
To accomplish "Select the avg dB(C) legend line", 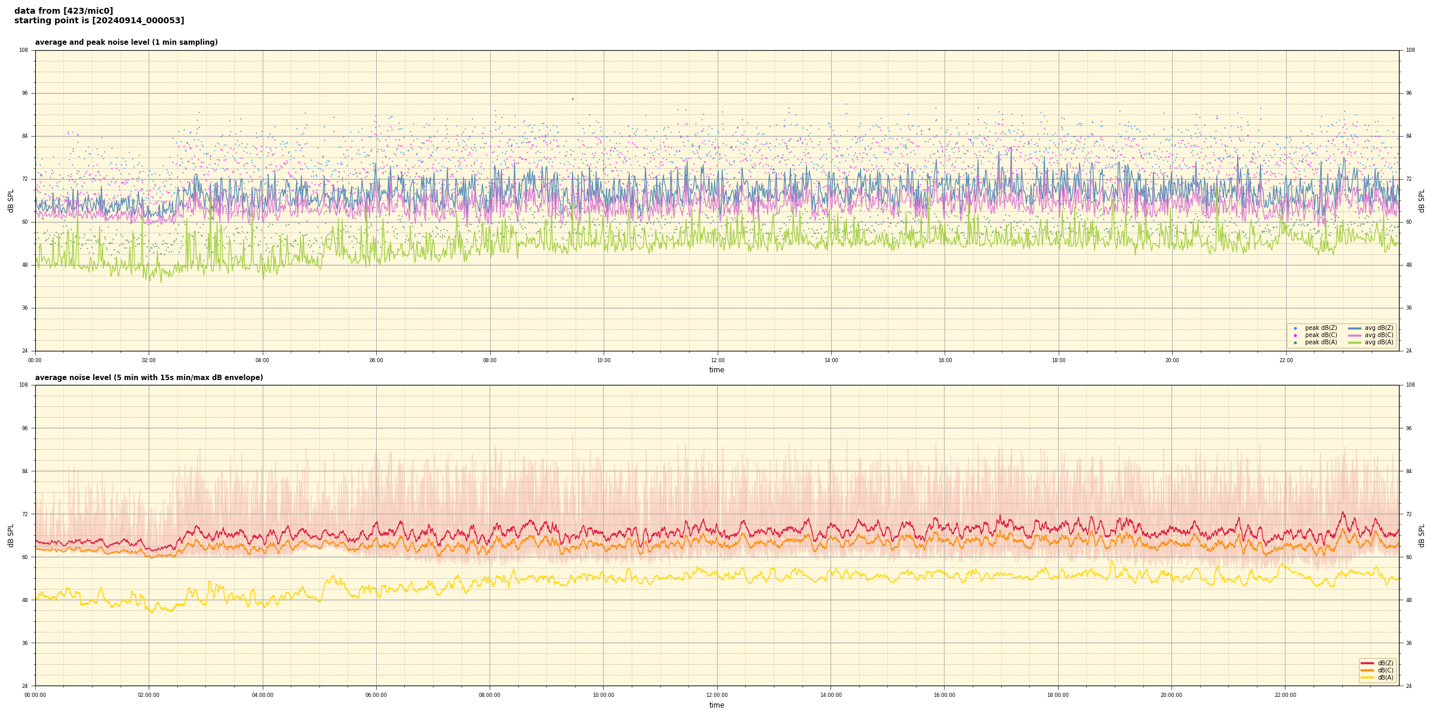I will click(x=1355, y=335).
